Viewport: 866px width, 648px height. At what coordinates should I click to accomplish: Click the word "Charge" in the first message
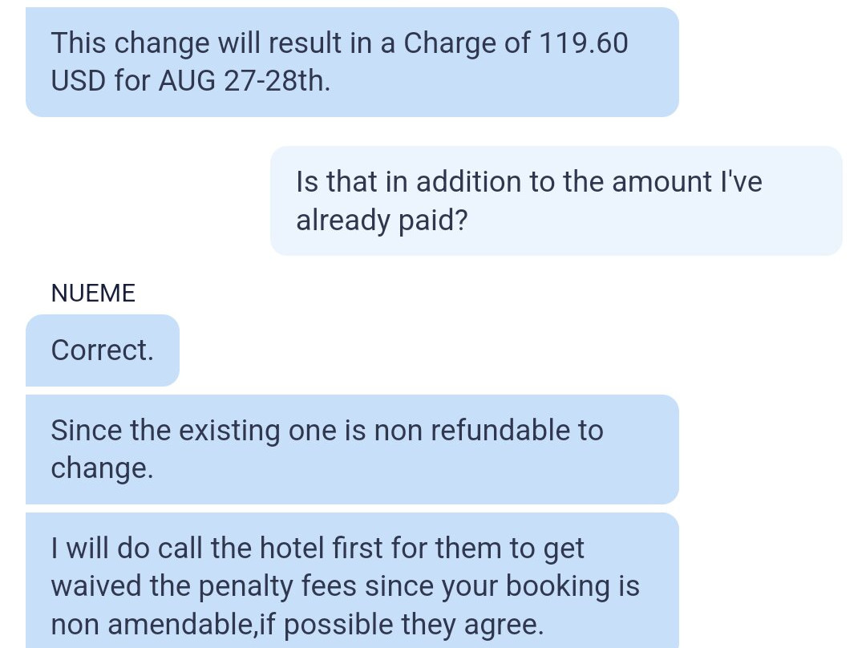449,43
